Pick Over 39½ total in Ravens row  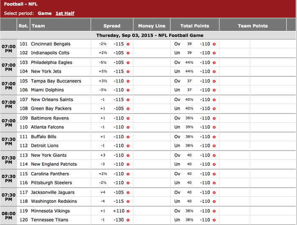[x=214, y=118]
